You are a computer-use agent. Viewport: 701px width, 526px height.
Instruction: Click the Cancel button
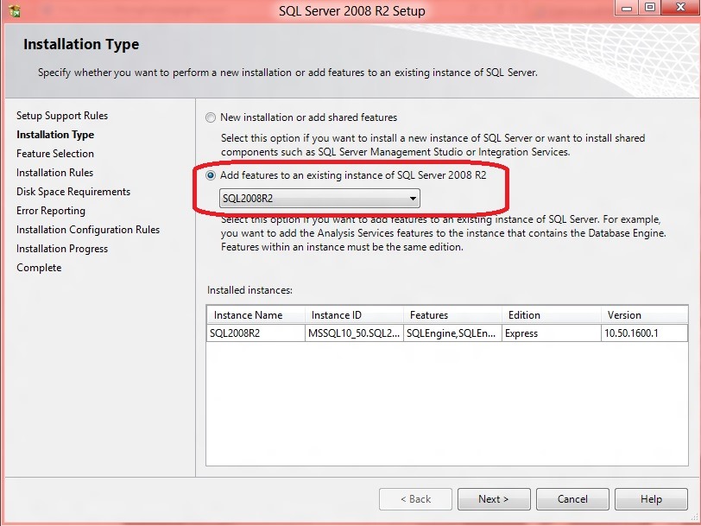(572, 498)
